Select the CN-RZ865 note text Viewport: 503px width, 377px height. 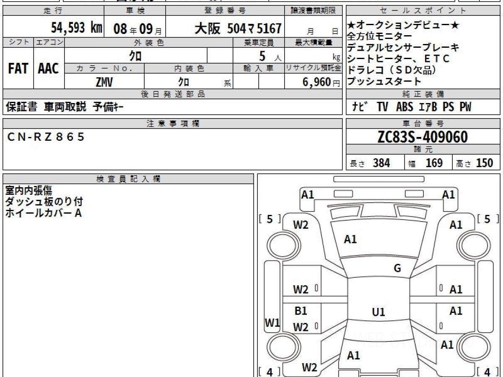click(46, 137)
